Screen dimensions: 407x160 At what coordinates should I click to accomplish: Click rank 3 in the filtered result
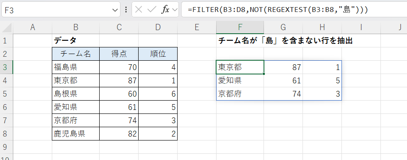click(322, 94)
